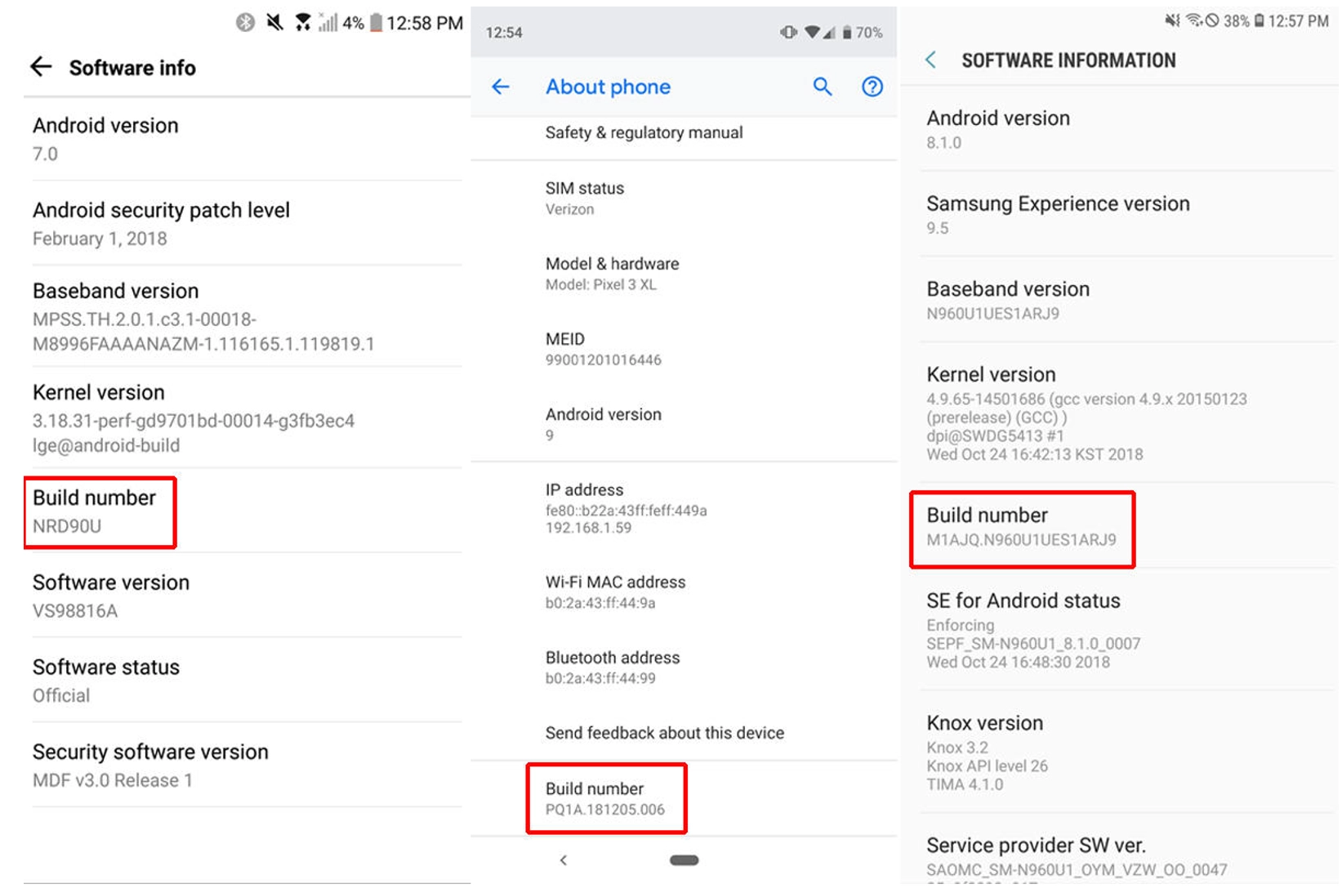Tap PQ1A.181205.006 Build number entry
The width and height of the screenshot is (1342, 893).
pyautogui.click(x=605, y=798)
